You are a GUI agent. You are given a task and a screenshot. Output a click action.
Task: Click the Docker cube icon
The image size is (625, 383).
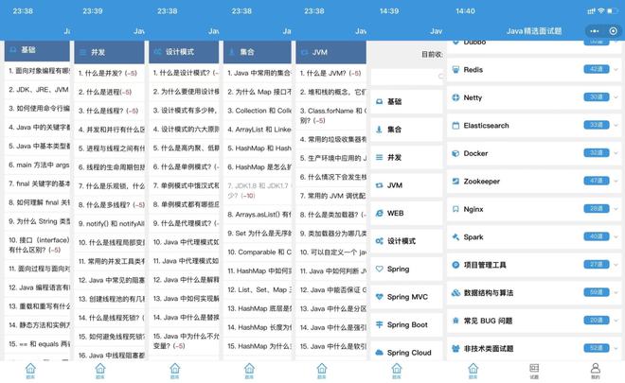455,153
